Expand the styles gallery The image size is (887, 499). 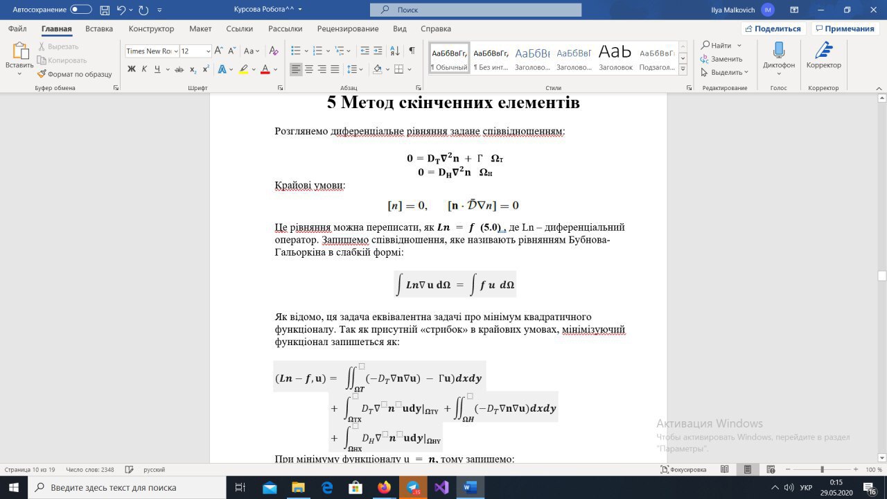coord(683,69)
